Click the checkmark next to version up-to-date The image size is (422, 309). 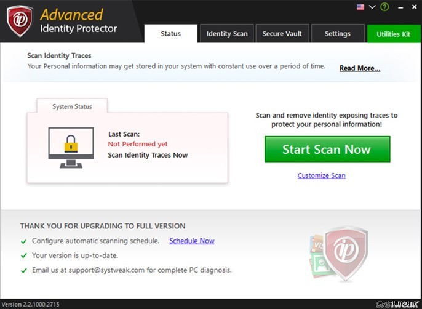tap(23, 255)
